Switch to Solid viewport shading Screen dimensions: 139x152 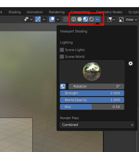tap(80, 19)
